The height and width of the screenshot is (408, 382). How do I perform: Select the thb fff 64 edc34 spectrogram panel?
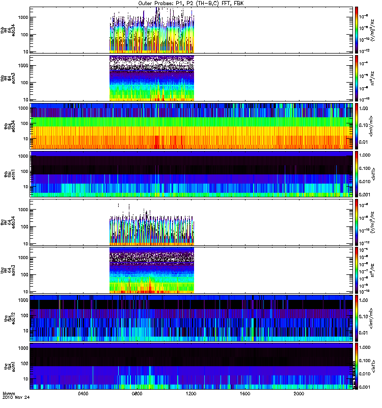tap(192, 30)
